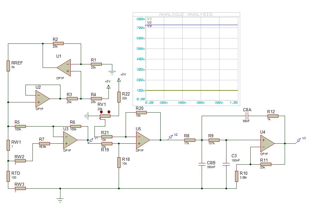The height and width of the screenshot is (209, 313).
Task: Select resistor R21 10k
Action: [107, 137]
